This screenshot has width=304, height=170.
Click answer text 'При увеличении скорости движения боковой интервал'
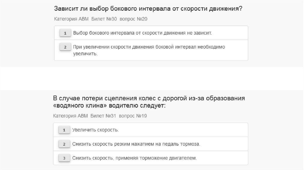(149, 47)
